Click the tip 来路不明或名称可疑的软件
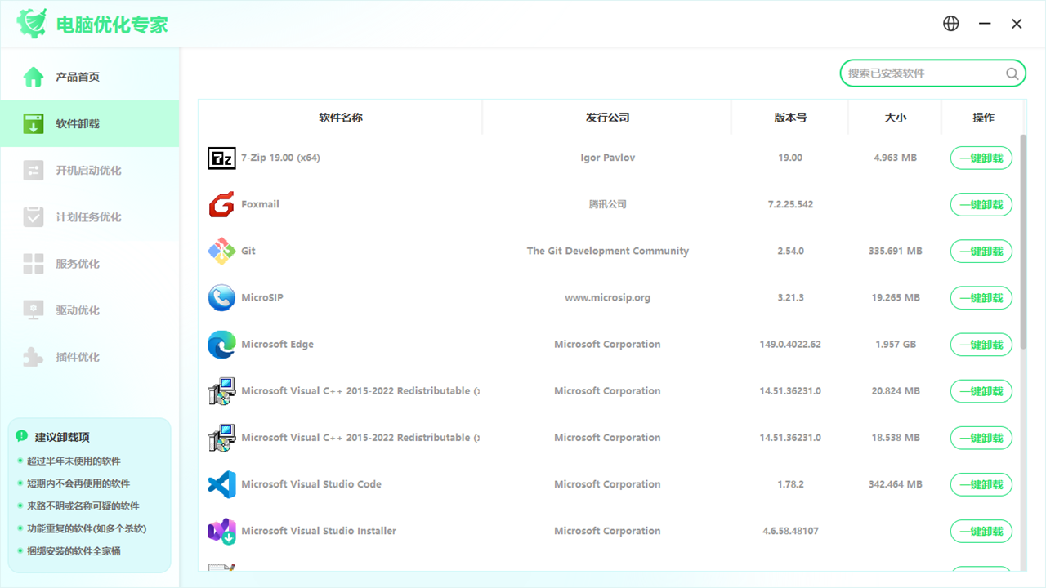This screenshot has width=1046, height=588. pos(83,506)
